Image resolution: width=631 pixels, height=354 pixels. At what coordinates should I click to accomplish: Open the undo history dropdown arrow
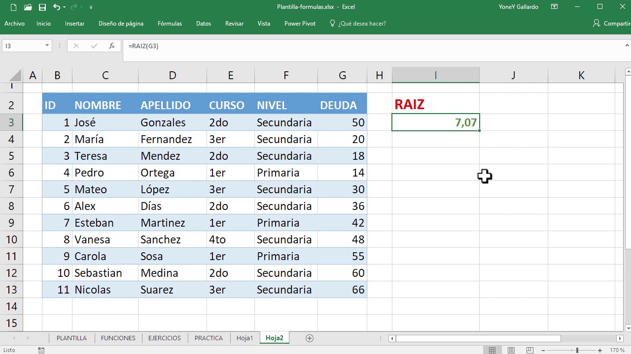coord(65,7)
